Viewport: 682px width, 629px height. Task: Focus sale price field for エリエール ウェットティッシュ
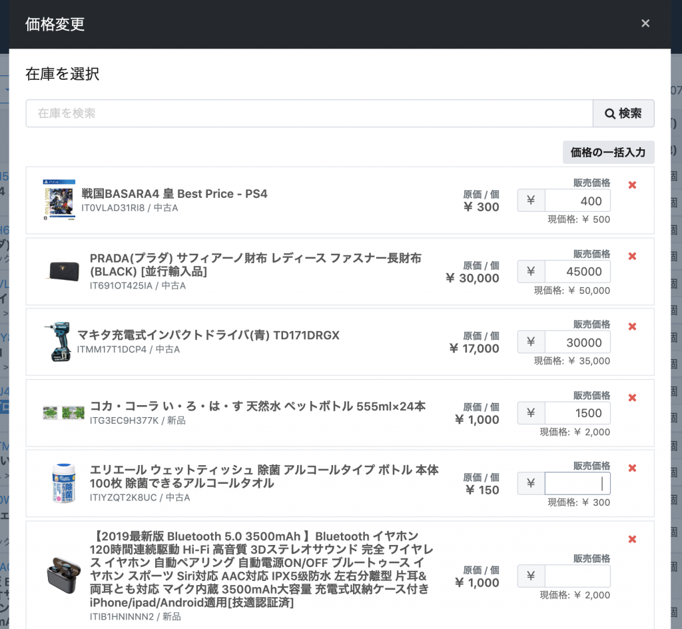577,483
